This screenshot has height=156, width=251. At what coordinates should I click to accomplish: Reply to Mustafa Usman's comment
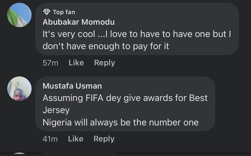[104, 139]
